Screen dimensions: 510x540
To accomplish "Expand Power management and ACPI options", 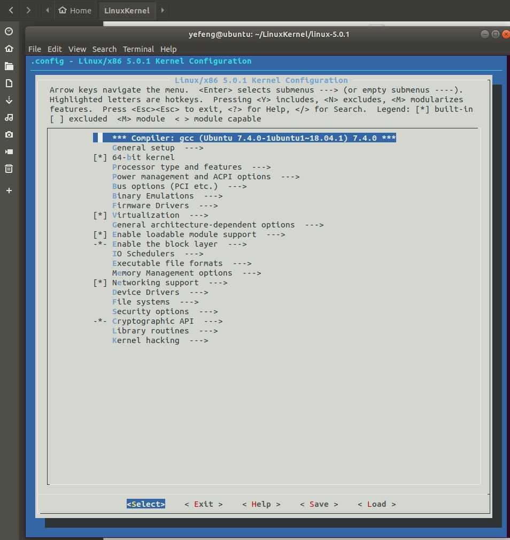I will (206, 177).
